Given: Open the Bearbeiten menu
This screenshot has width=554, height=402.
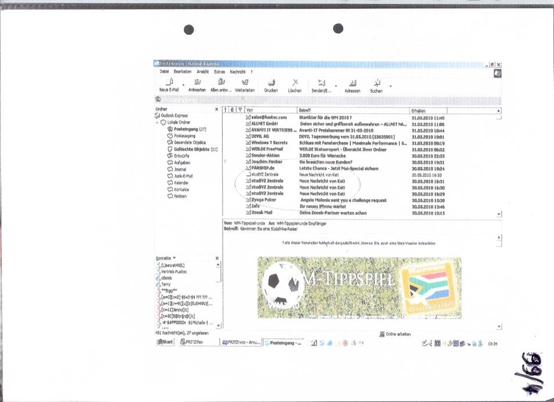Looking at the screenshot, I should point(183,72).
